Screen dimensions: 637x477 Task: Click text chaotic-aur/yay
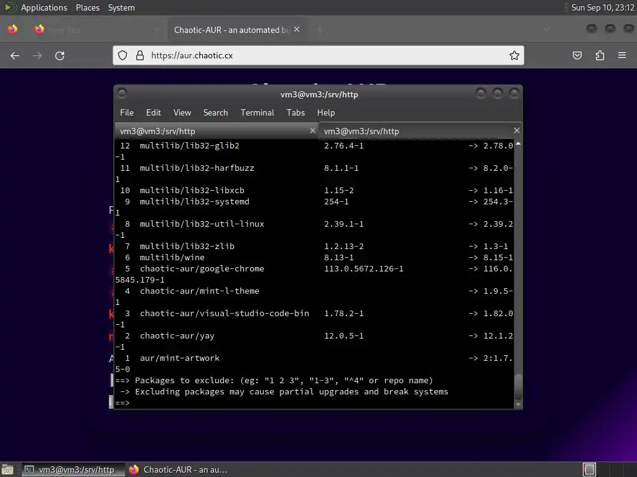click(177, 336)
